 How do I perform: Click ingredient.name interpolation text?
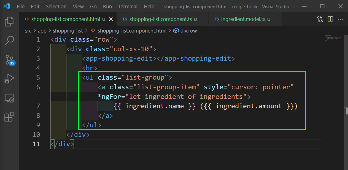[155, 106]
